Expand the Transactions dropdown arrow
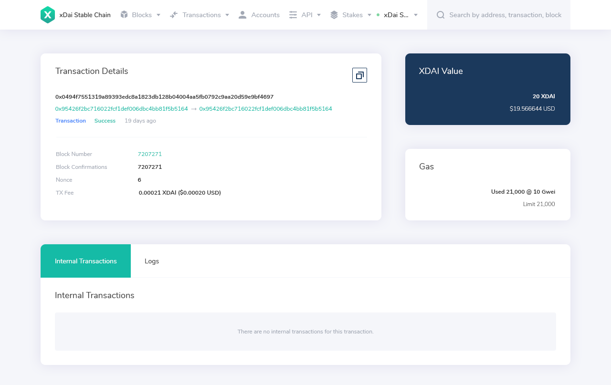The height and width of the screenshot is (385, 611). point(227,15)
